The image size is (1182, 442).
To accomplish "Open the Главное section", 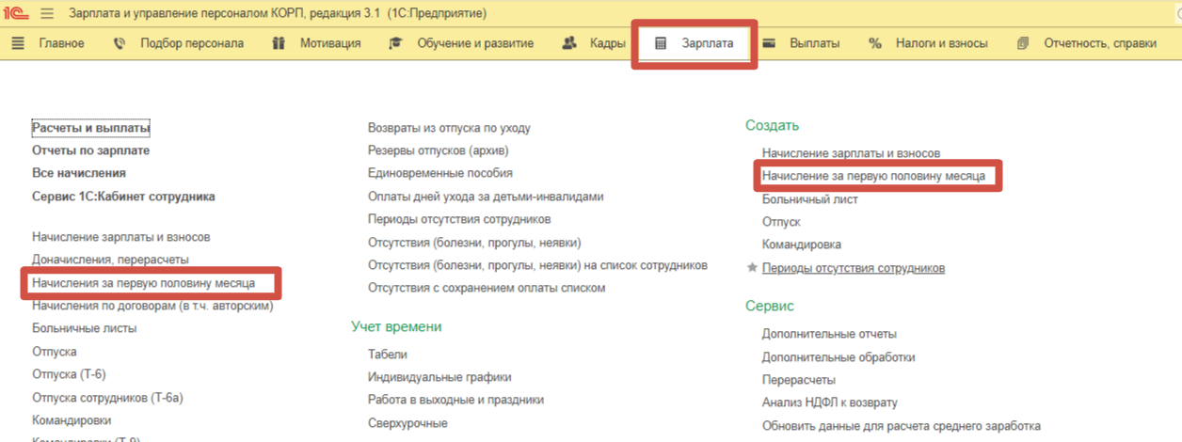I will [61, 43].
